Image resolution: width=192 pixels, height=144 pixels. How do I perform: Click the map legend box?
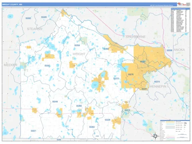175,130
